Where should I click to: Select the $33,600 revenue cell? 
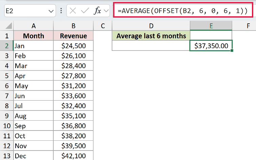pyautogui.click(x=73, y=96)
